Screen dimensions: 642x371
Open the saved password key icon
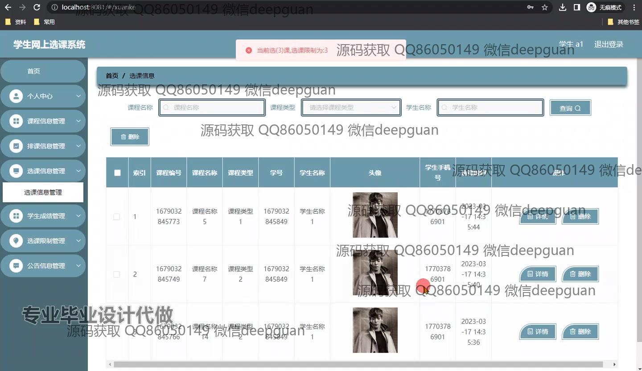coord(530,7)
